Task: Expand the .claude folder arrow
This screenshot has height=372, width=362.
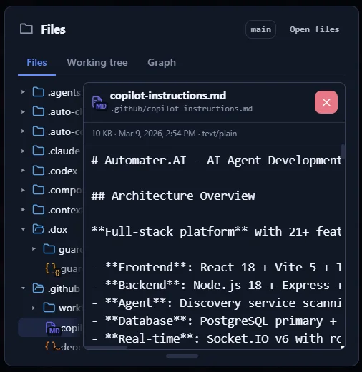Action: tap(23, 151)
